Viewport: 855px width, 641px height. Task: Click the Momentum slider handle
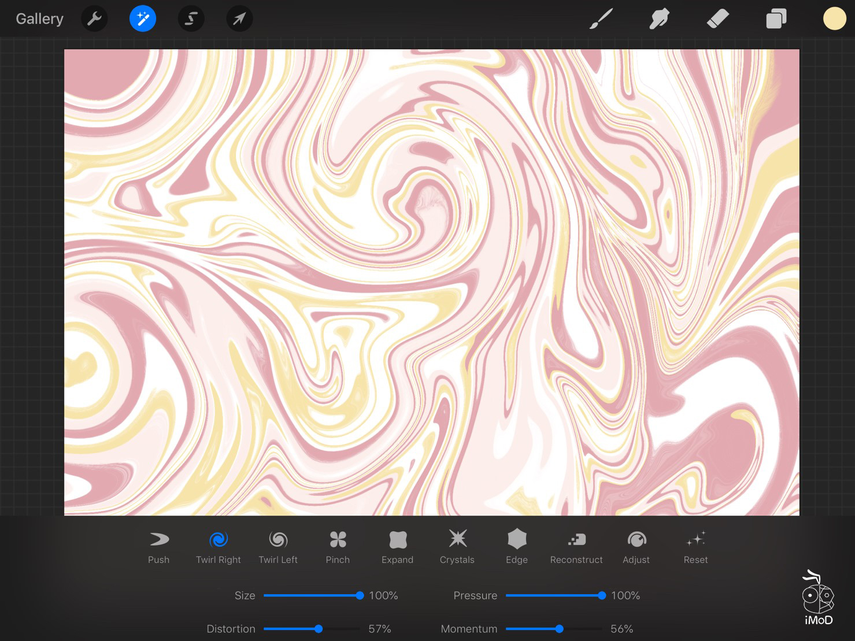click(559, 629)
